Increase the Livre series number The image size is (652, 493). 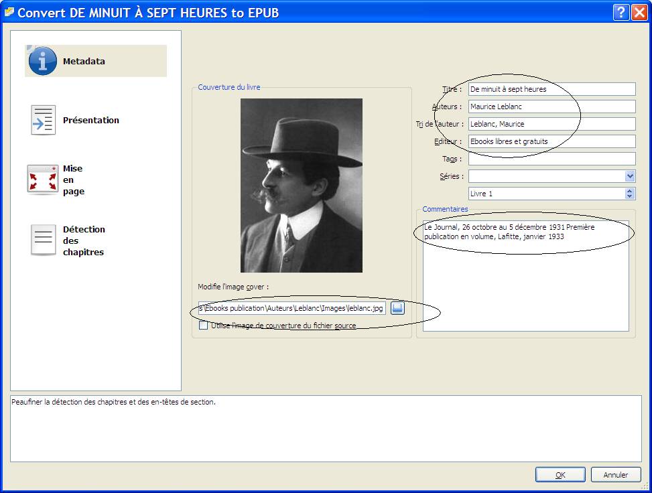[x=629, y=191]
